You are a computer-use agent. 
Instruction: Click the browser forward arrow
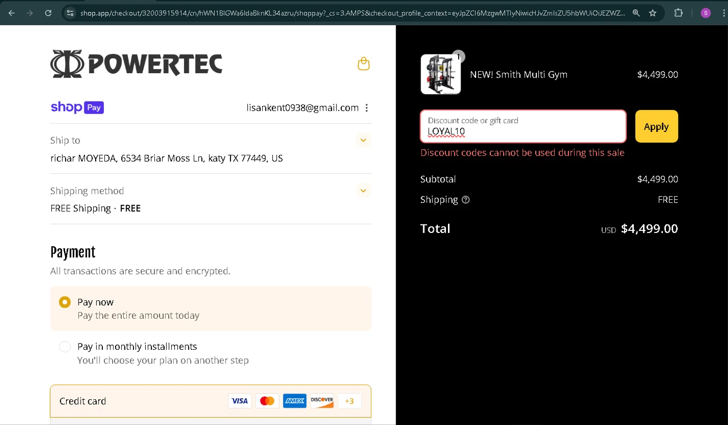coord(30,13)
